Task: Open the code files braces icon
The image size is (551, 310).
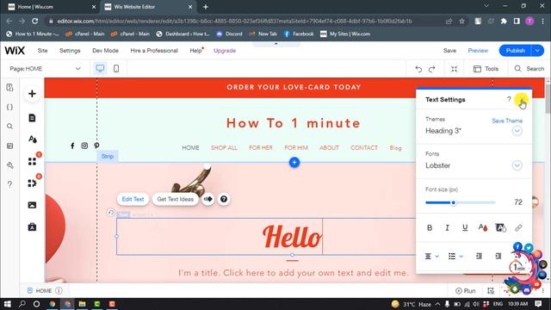Action: point(9,107)
